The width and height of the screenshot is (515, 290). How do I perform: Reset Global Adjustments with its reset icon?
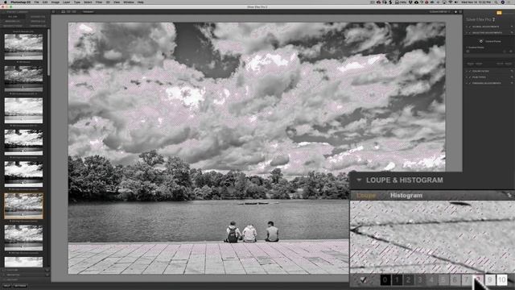click(x=512, y=27)
